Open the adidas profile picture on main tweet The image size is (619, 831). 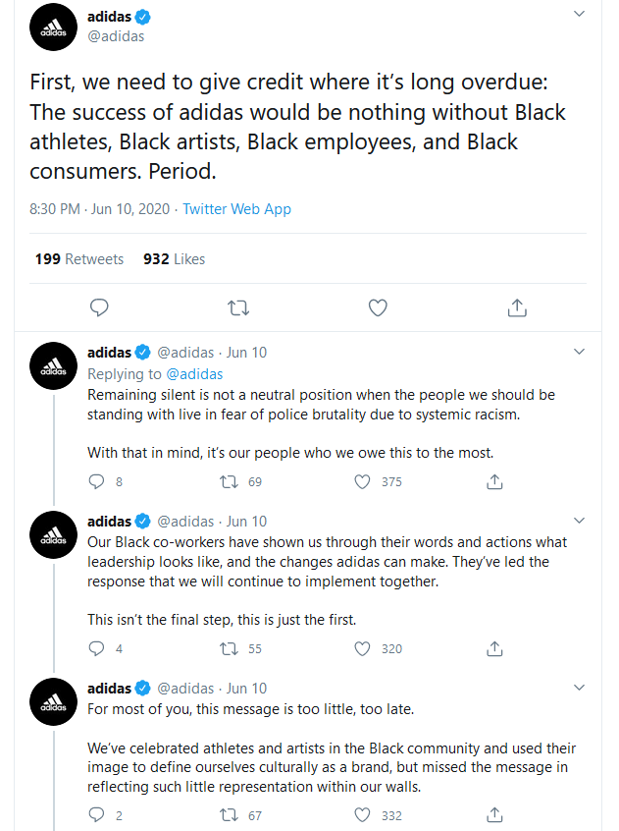[x=53, y=28]
